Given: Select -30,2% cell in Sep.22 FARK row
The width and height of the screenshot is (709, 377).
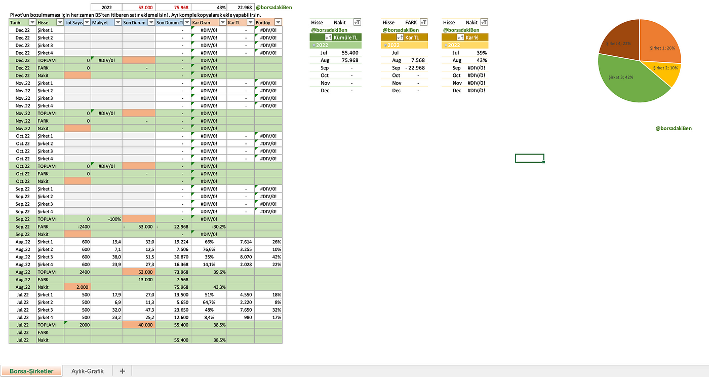Looking at the screenshot, I should tap(209, 227).
